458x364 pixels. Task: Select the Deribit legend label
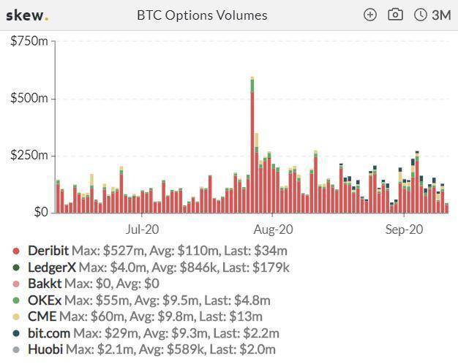click(48, 251)
